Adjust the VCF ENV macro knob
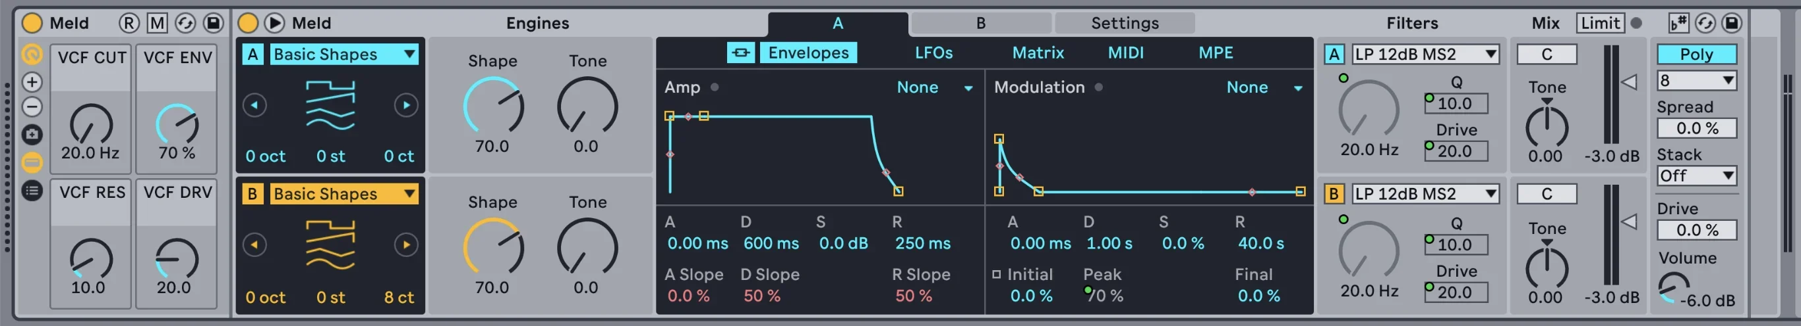The image size is (1801, 326). tap(177, 126)
